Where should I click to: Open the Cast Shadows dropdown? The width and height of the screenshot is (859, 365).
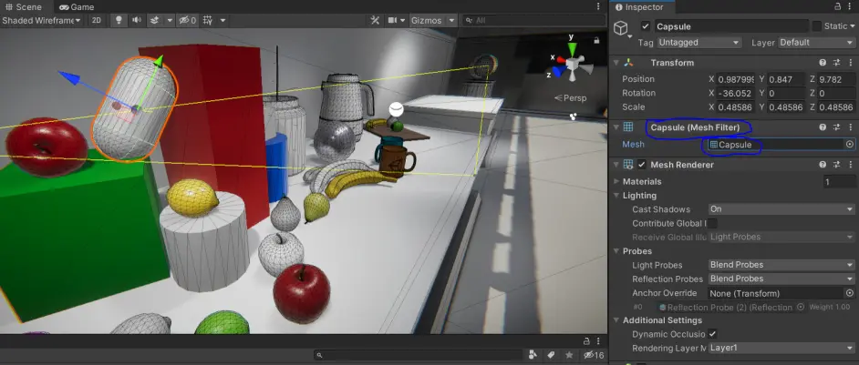(x=781, y=209)
